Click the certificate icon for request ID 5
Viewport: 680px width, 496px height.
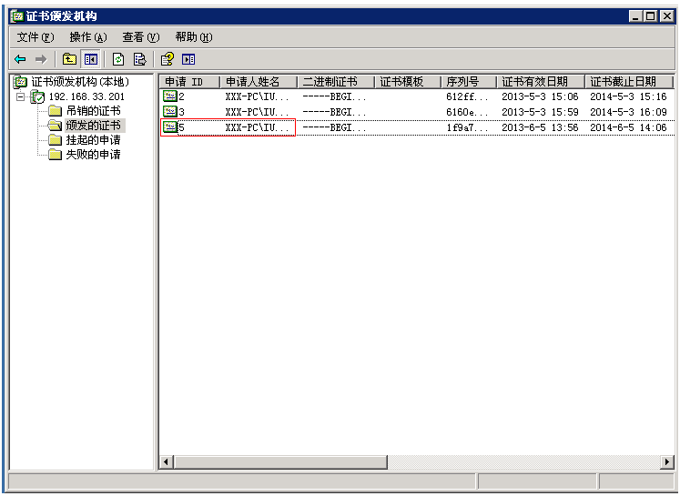(x=169, y=127)
